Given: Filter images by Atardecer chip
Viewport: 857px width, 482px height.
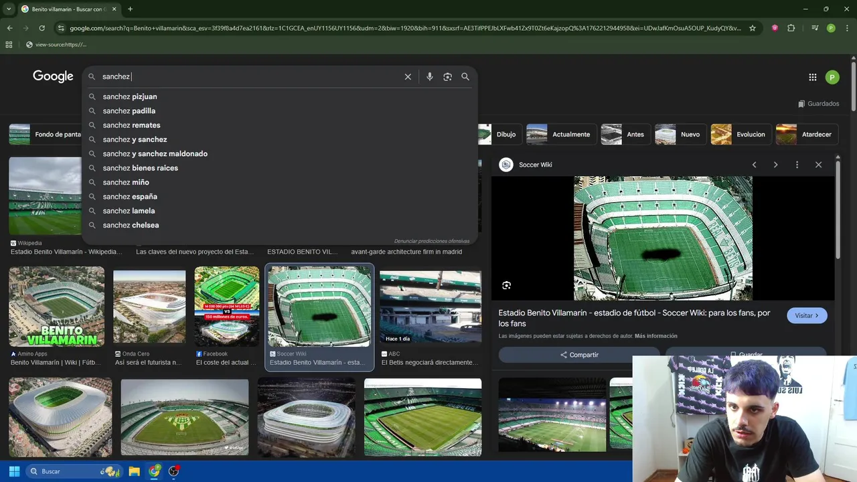Looking at the screenshot, I should [x=806, y=135].
